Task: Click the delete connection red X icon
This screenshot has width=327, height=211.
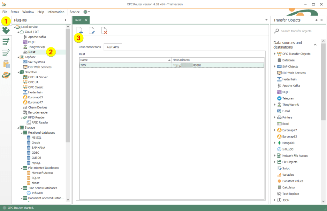Action: pos(104,31)
